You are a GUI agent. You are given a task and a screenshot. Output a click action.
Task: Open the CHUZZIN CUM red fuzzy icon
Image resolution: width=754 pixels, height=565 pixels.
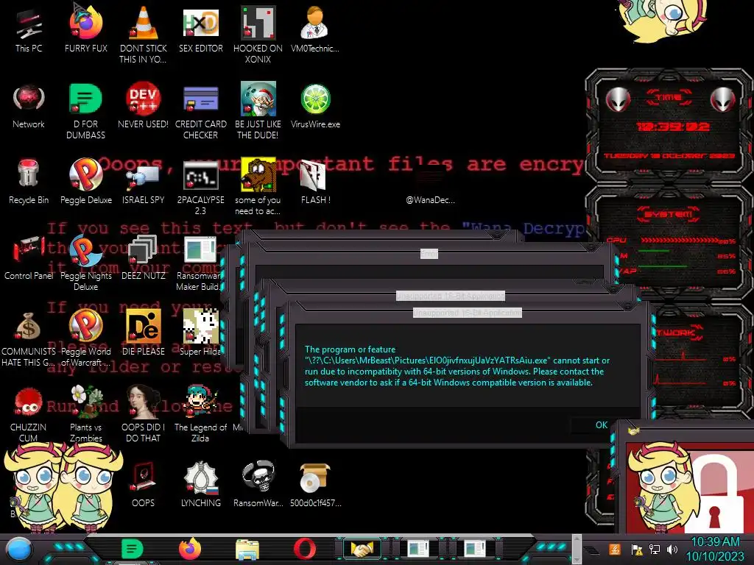coord(29,414)
